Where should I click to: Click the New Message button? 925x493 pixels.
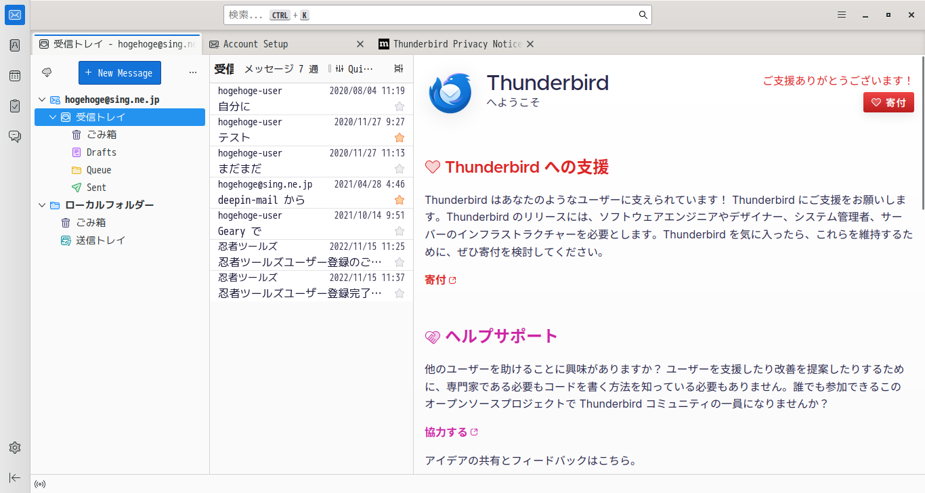(x=120, y=72)
